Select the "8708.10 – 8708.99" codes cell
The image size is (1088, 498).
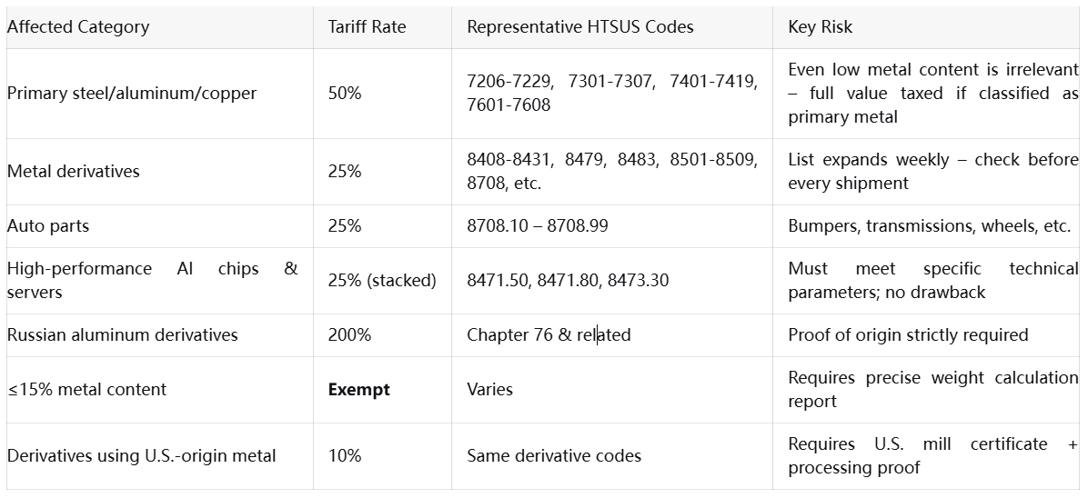click(537, 226)
